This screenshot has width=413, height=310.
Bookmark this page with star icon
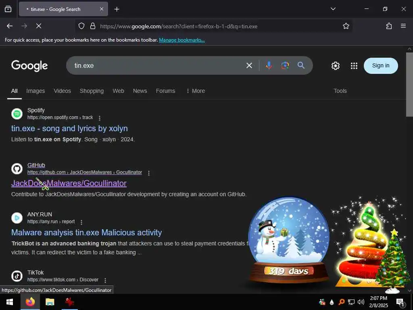click(346, 26)
